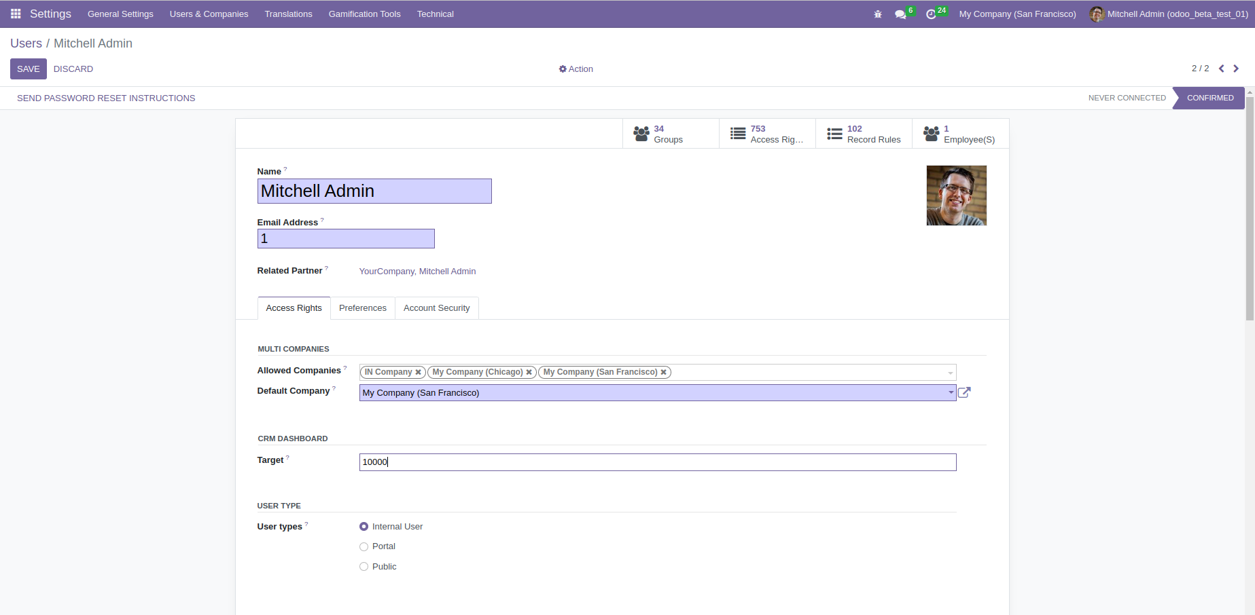The width and height of the screenshot is (1255, 615).
Task: Open Default Company external link icon
Action: pos(964,392)
